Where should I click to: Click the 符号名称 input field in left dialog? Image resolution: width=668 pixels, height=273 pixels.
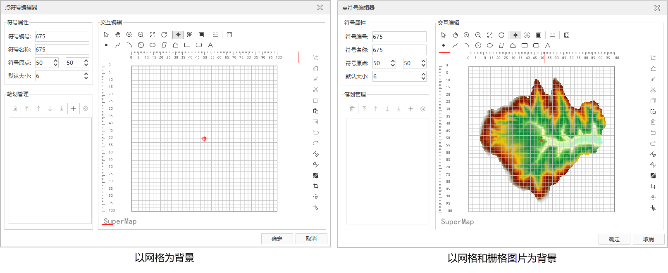[62, 49]
